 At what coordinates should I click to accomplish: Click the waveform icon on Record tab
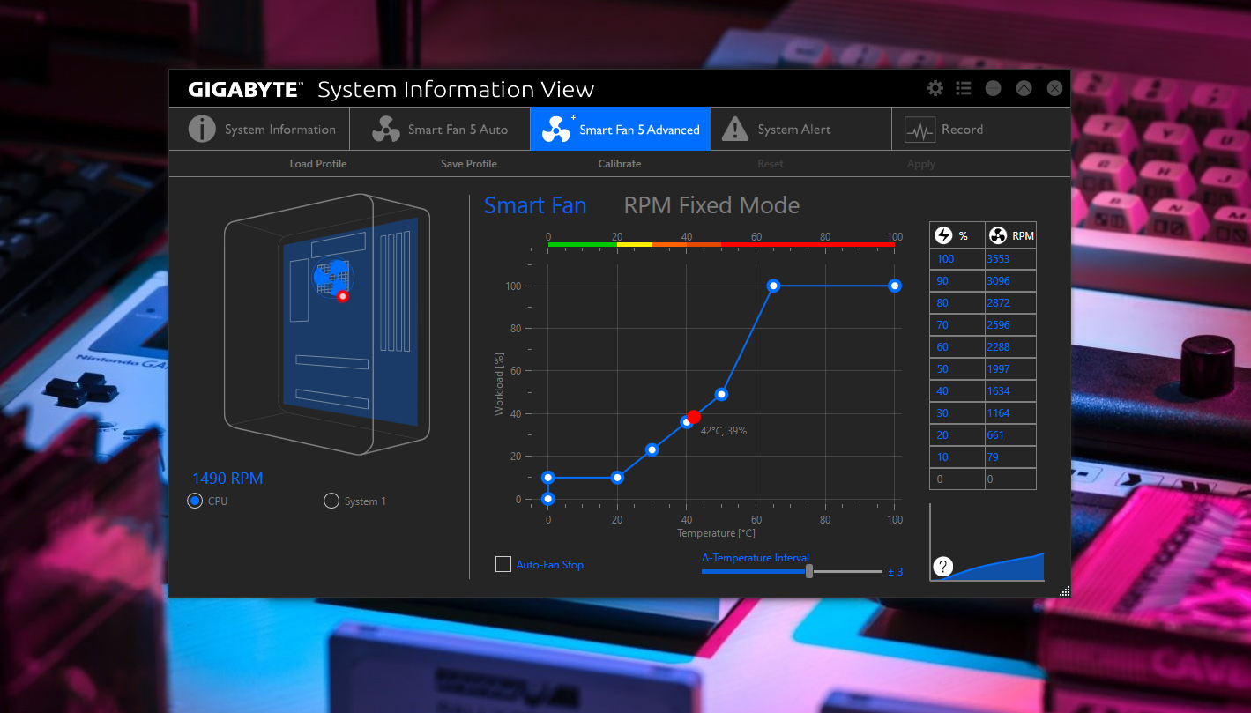pos(920,130)
